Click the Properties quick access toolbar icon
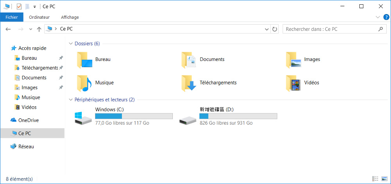 click(19, 6)
